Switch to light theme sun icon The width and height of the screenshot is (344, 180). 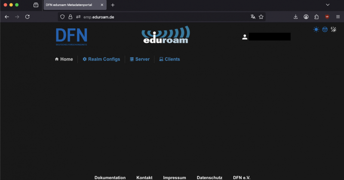pyautogui.click(x=316, y=30)
